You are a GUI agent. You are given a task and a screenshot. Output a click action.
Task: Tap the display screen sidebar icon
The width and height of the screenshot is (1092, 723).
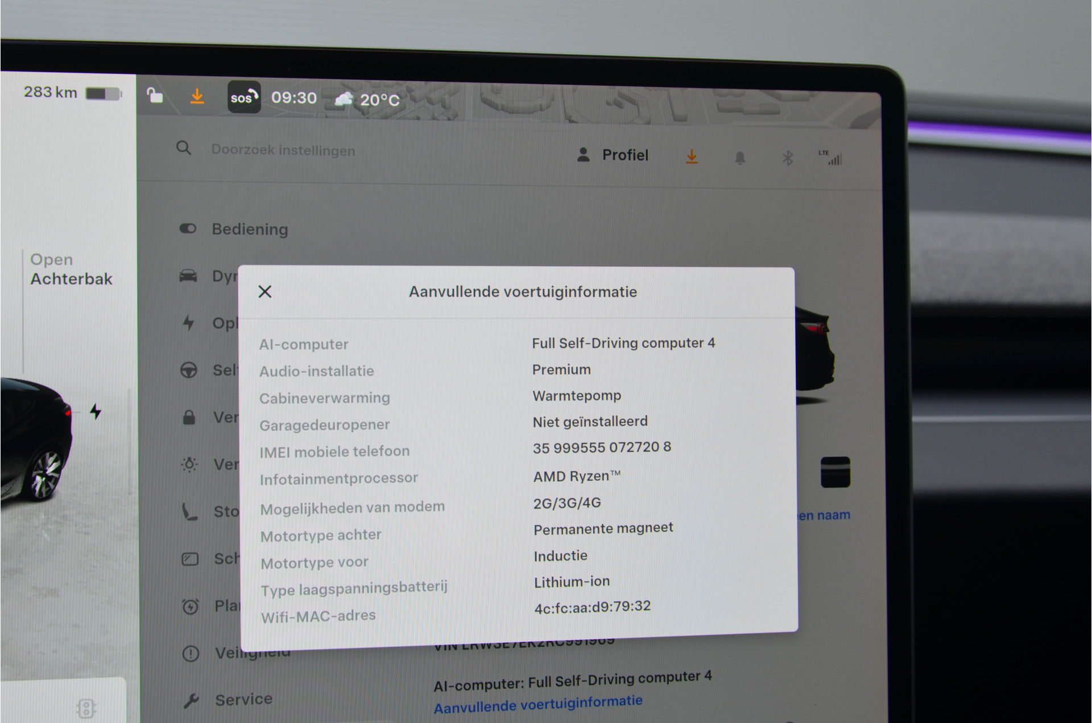(190, 559)
